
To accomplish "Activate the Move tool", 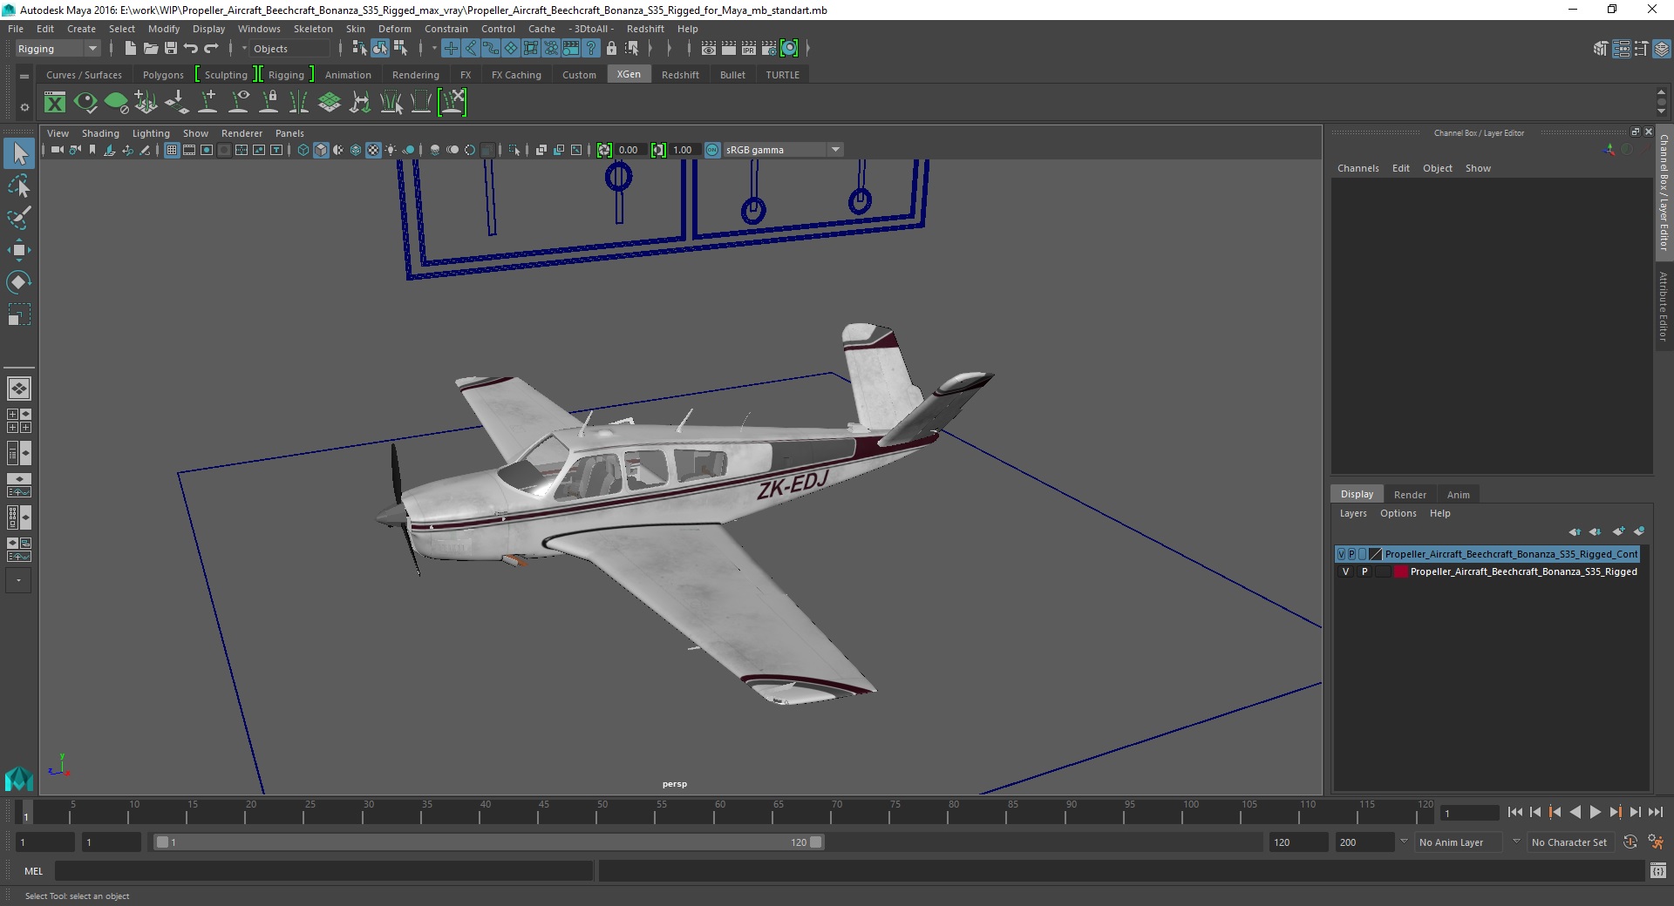I will tap(19, 250).
